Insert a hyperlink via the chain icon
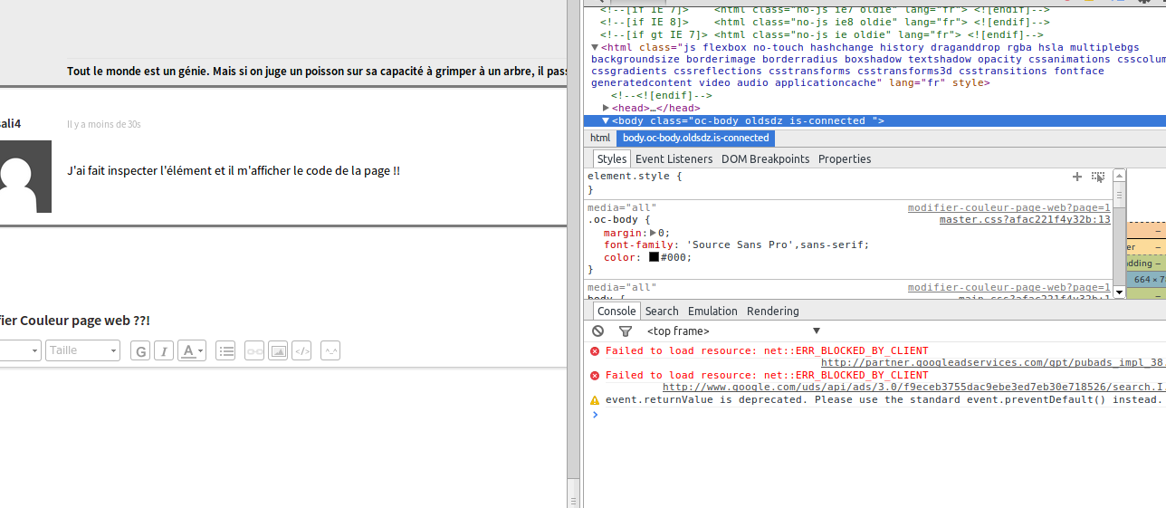Screen dimensions: 1166x508 pyautogui.click(x=254, y=351)
